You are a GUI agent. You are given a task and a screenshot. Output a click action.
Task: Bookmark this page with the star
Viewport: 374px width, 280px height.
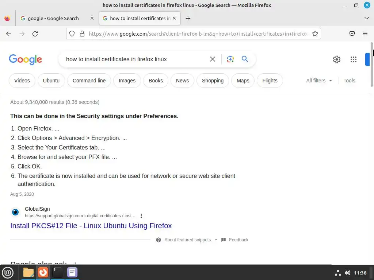pos(315,34)
